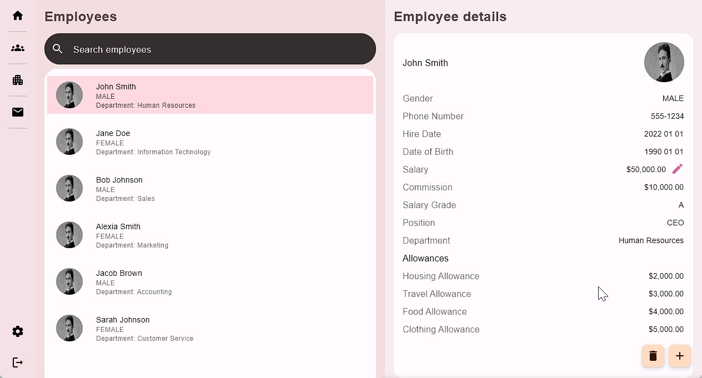Click John Smith's profile photo in details

[x=664, y=62]
